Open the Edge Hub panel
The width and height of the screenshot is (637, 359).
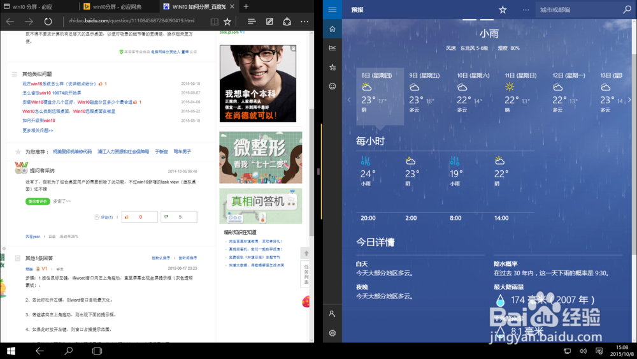coord(252,22)
